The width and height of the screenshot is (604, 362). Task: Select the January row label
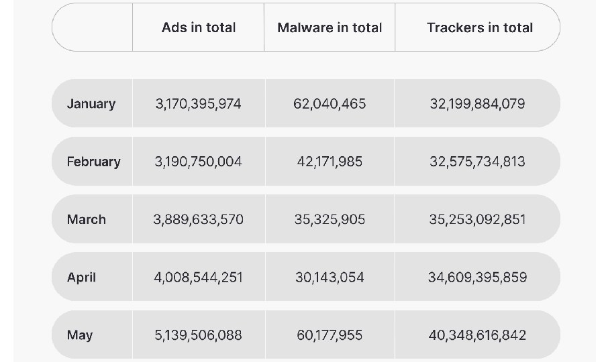91,104
